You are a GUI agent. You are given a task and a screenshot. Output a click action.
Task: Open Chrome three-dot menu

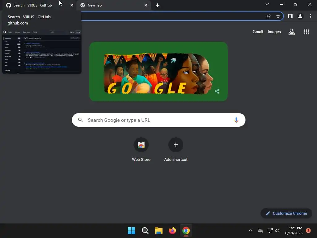pos(310,16)
